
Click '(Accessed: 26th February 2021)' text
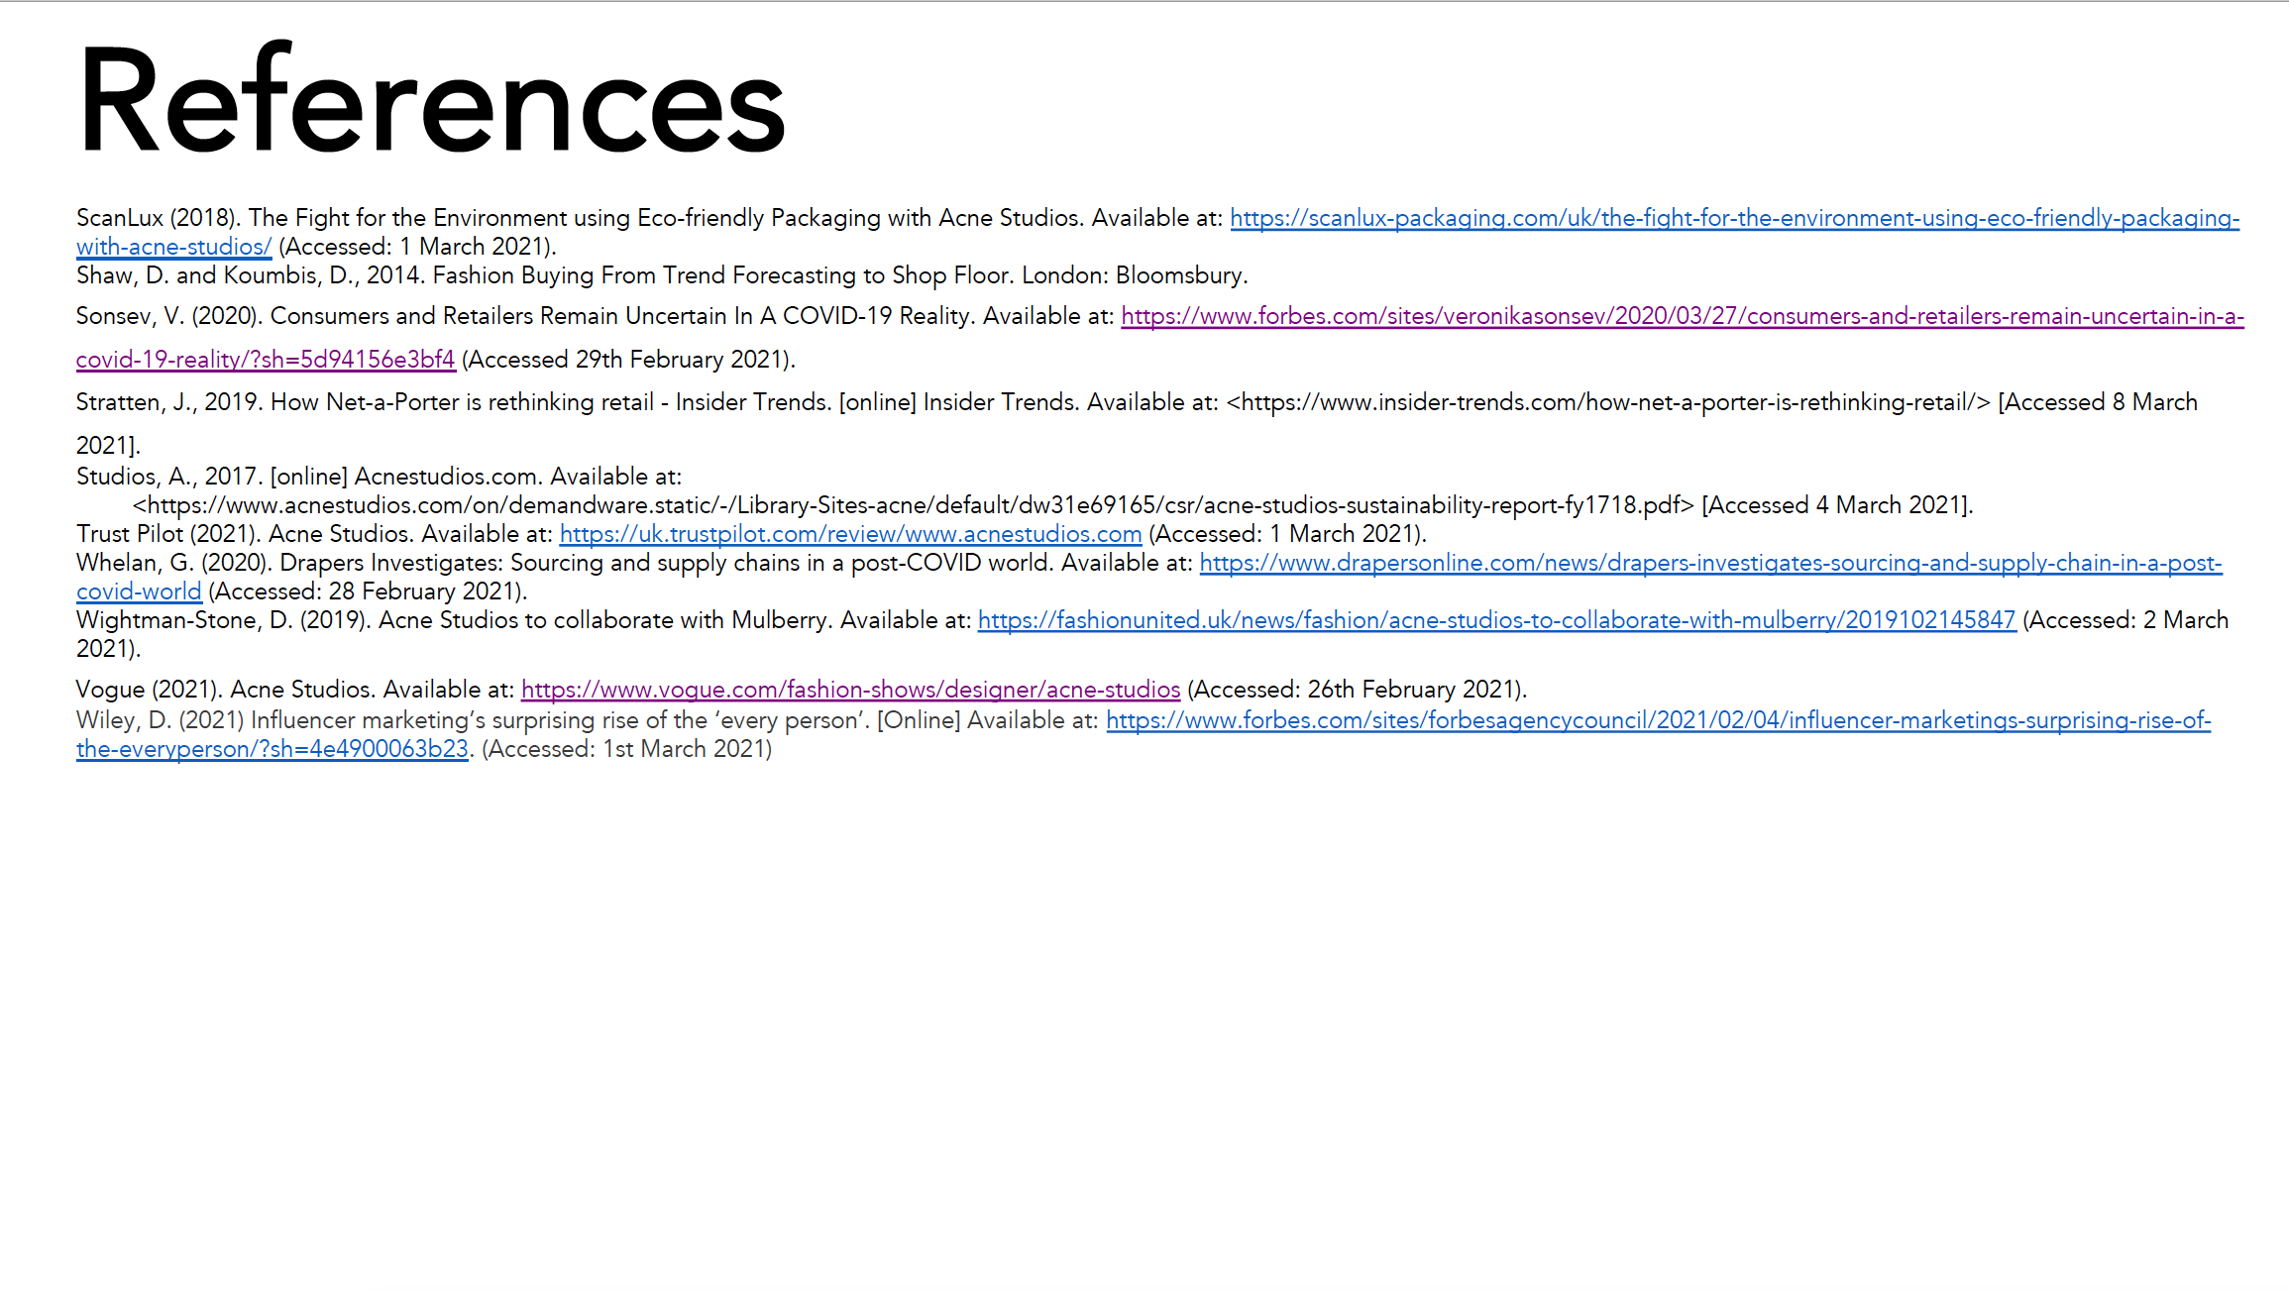click(1357, 690)
